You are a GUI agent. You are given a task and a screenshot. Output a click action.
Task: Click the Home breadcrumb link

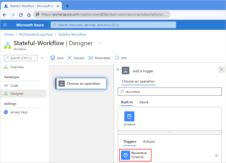(9, 34)
